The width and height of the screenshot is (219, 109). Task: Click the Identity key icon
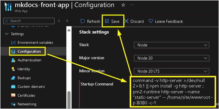[13, 69]
